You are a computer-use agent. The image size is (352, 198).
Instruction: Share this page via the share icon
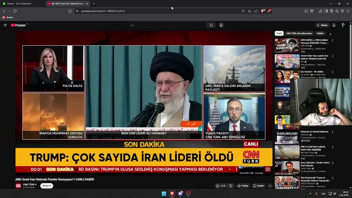[x=256, y=11]
